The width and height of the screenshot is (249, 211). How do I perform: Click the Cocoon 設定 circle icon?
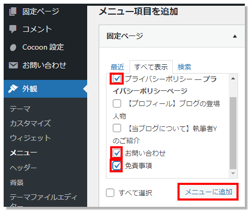click(13, 48)
